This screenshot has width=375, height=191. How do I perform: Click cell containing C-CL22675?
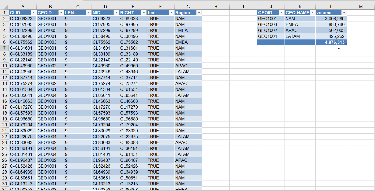click(23, 137)
